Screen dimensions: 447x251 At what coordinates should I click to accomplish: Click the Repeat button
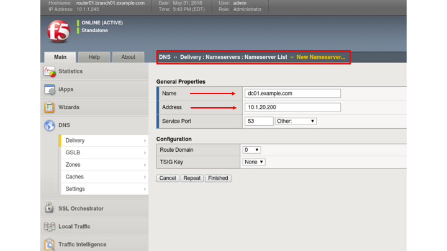[192, 178]
